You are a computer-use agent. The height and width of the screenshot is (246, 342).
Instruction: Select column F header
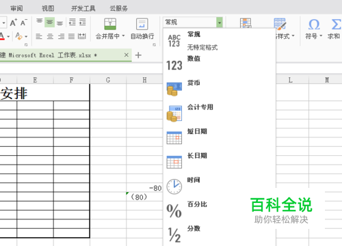72,80
